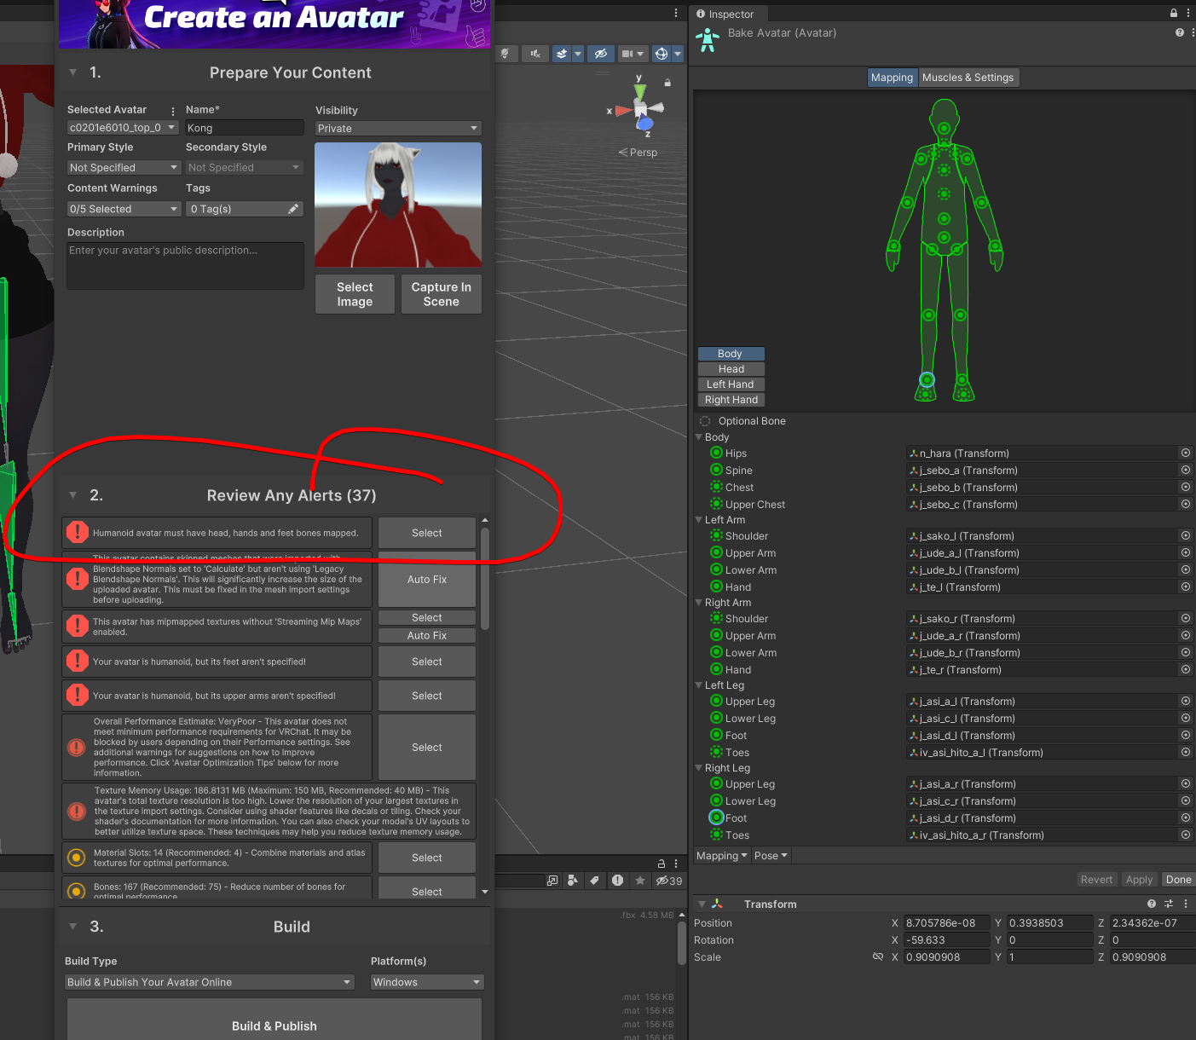The height and width of the screenshot is (1040, 1196).
Task: Toggle scene gizmos globe icon
Action: (662, 54)
